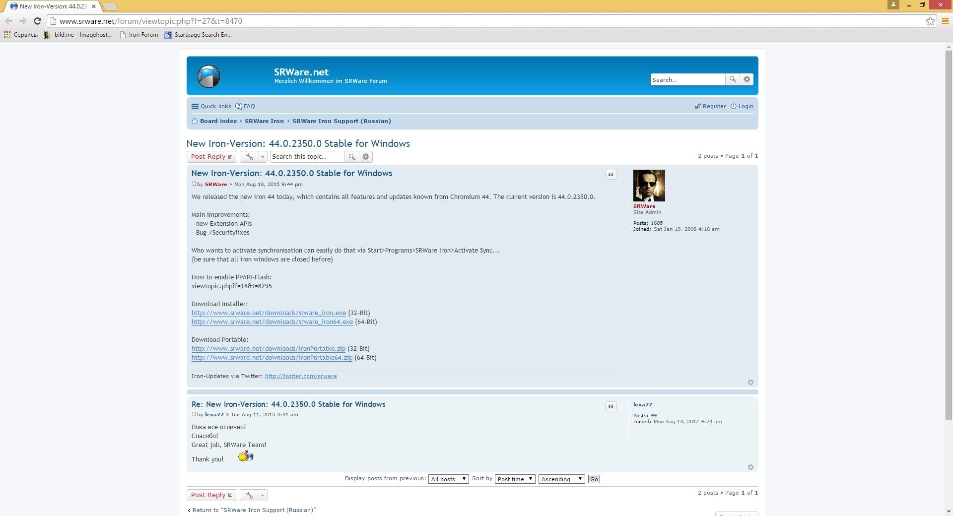Open the Сервисы apps shortcut
Screen dimensions: 953x516
pyautogui.click(x=21, y=35)
